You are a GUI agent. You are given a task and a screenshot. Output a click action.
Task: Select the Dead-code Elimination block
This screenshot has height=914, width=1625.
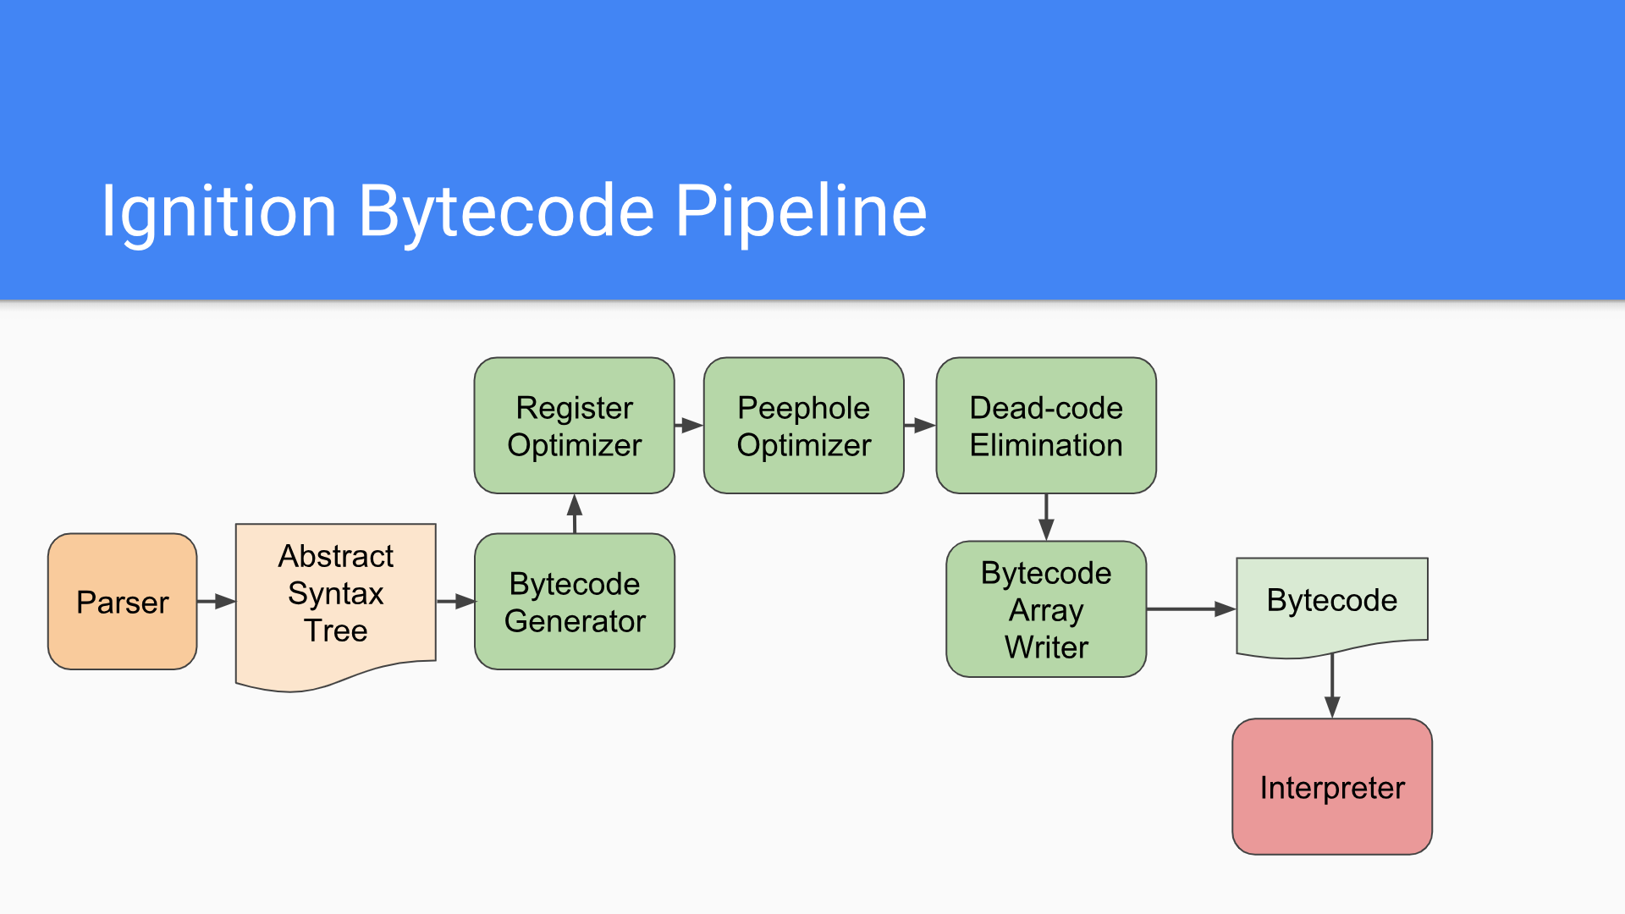pos(1045,426)
